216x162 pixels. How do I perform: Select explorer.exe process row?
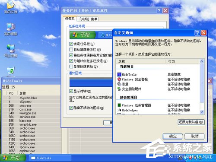pos(32,151)
